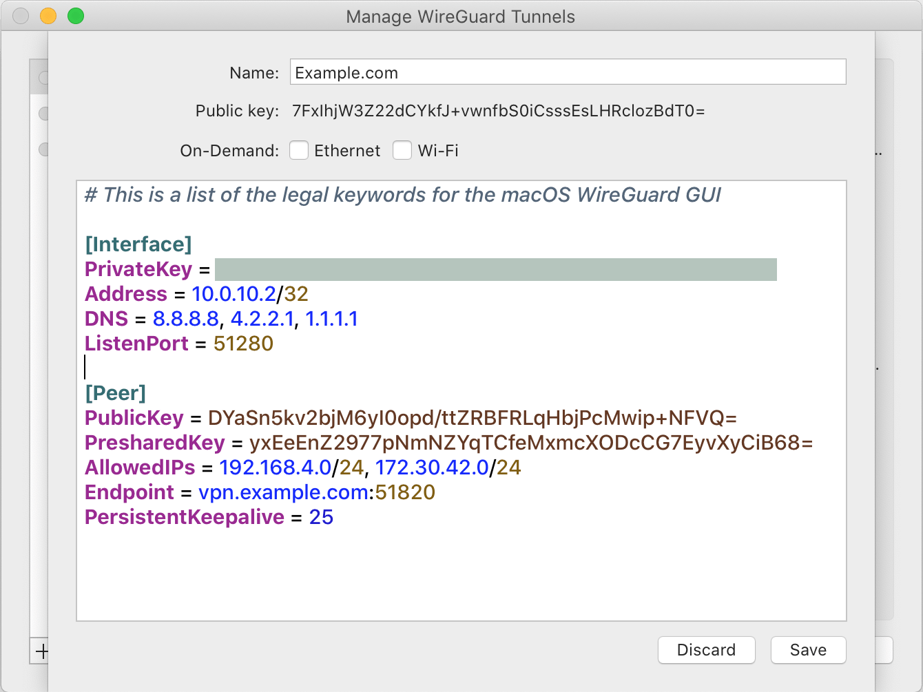Click the redacted PrivateKey value
The height and width of the screenshot is (692, 923).
[496, 269]
